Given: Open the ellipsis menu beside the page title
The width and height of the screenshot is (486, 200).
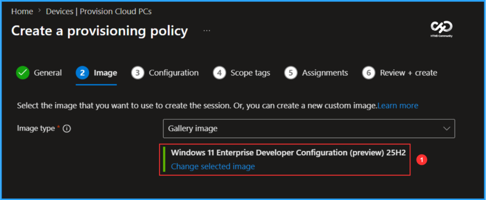Looking at the screenshot, I should [x=207, y=31].
